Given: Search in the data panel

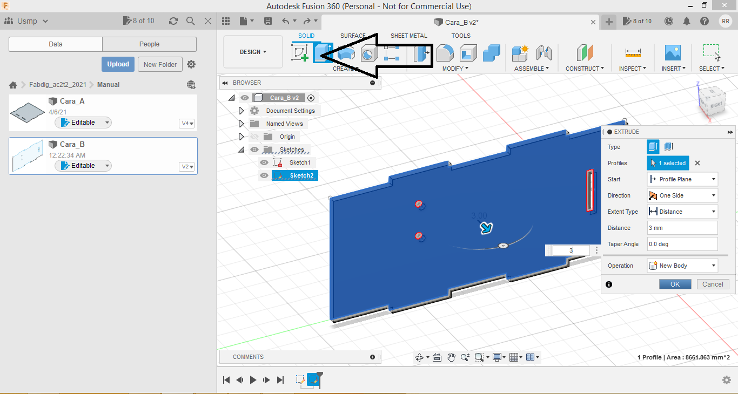Looking at the screenshot, I should [x=190, y=21].
